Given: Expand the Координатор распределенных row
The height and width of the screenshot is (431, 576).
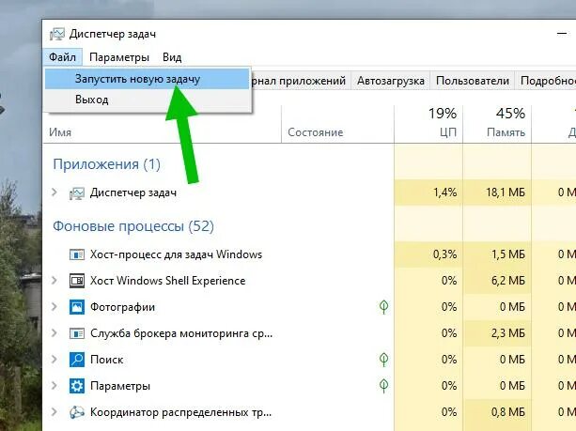Looking at the screenshot, I should [x=54, y=412].
